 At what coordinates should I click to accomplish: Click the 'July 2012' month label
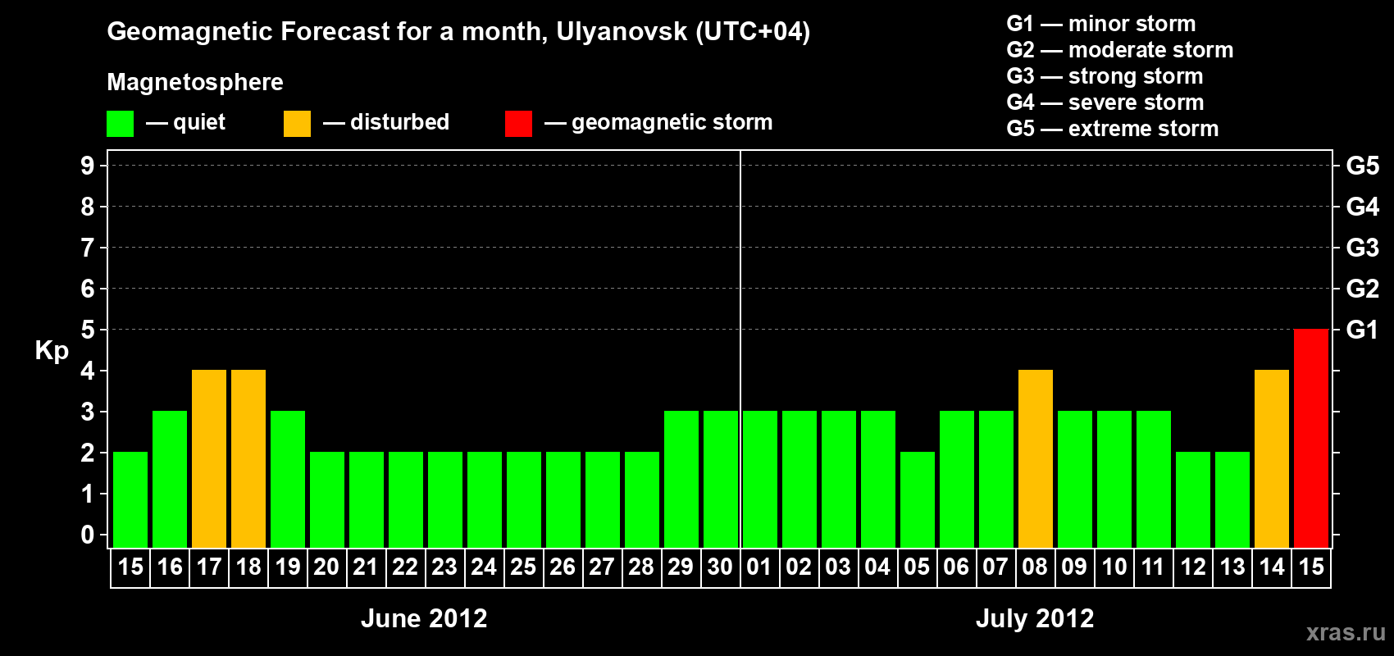point(1035,618)
